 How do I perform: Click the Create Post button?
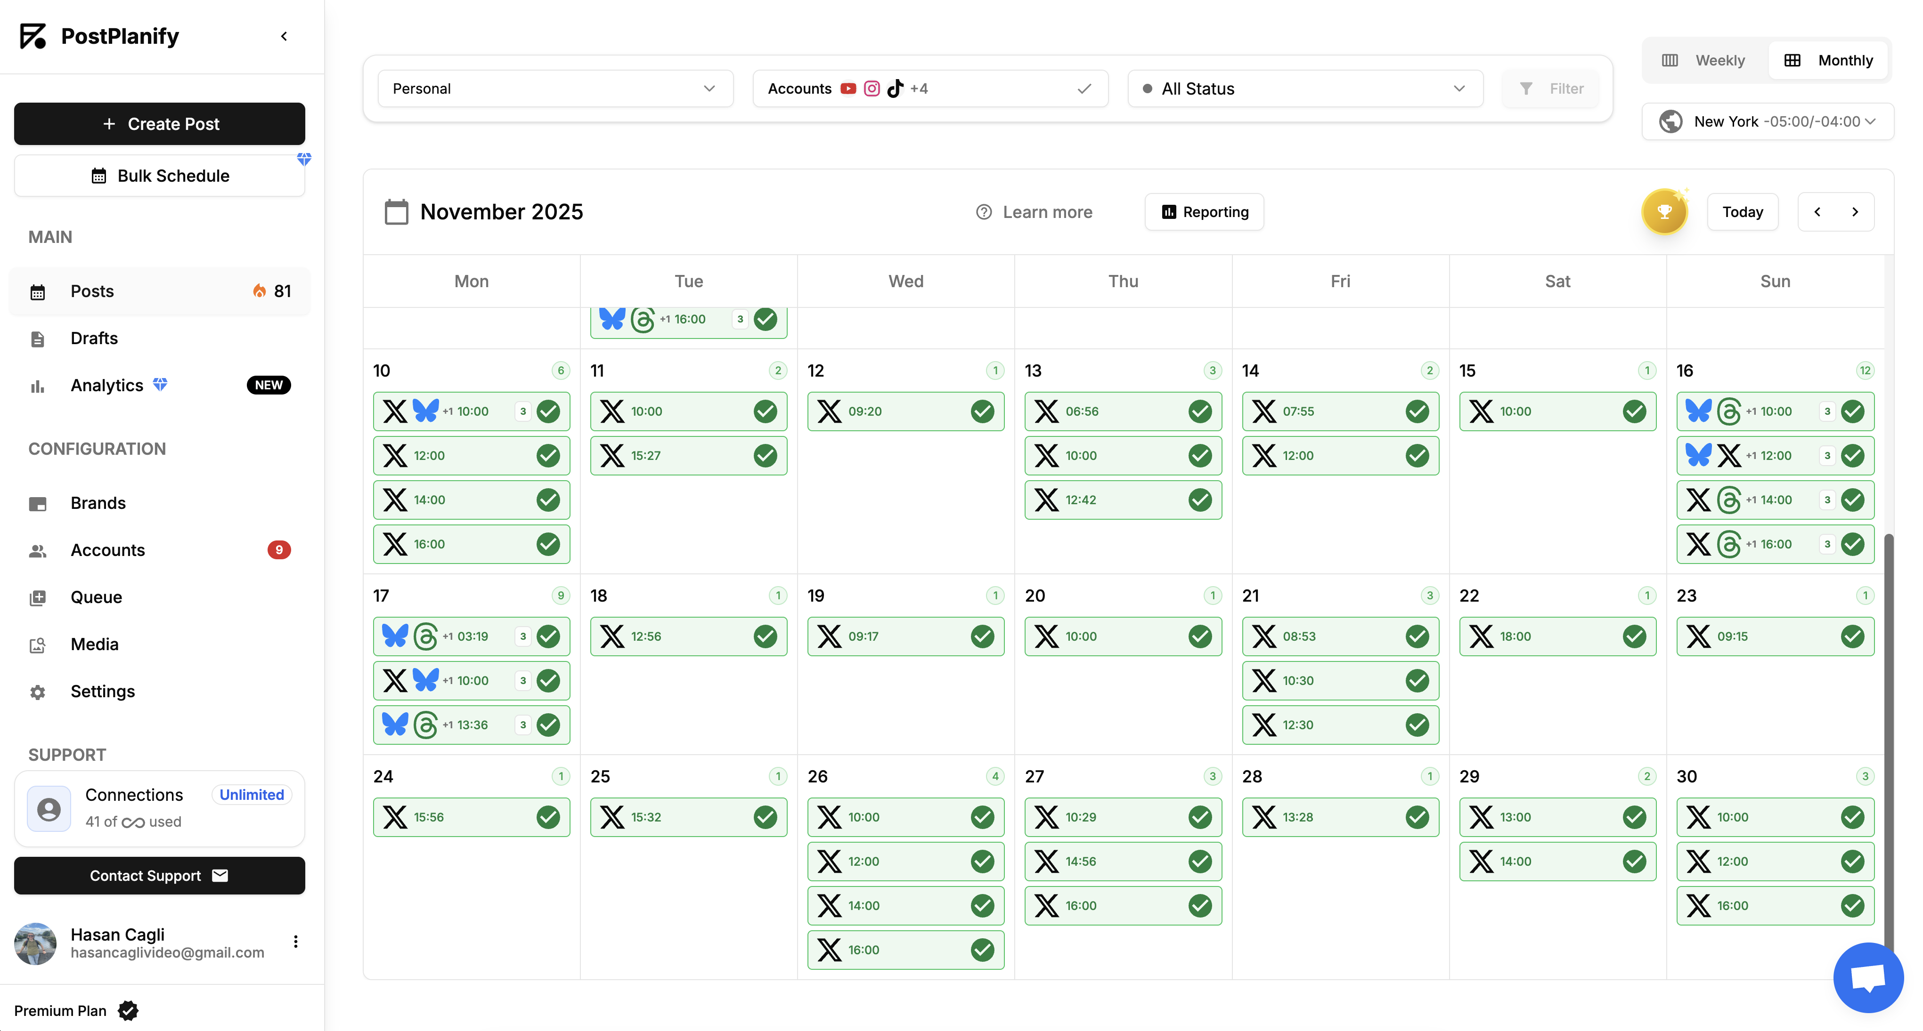click(x=159, y=124)
